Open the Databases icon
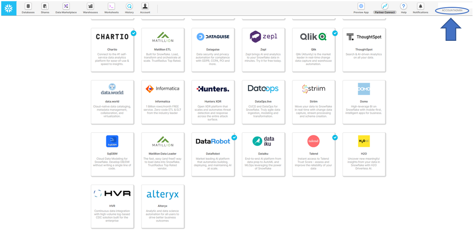Viewport: 474px width, 231px height. pos(28,6)
